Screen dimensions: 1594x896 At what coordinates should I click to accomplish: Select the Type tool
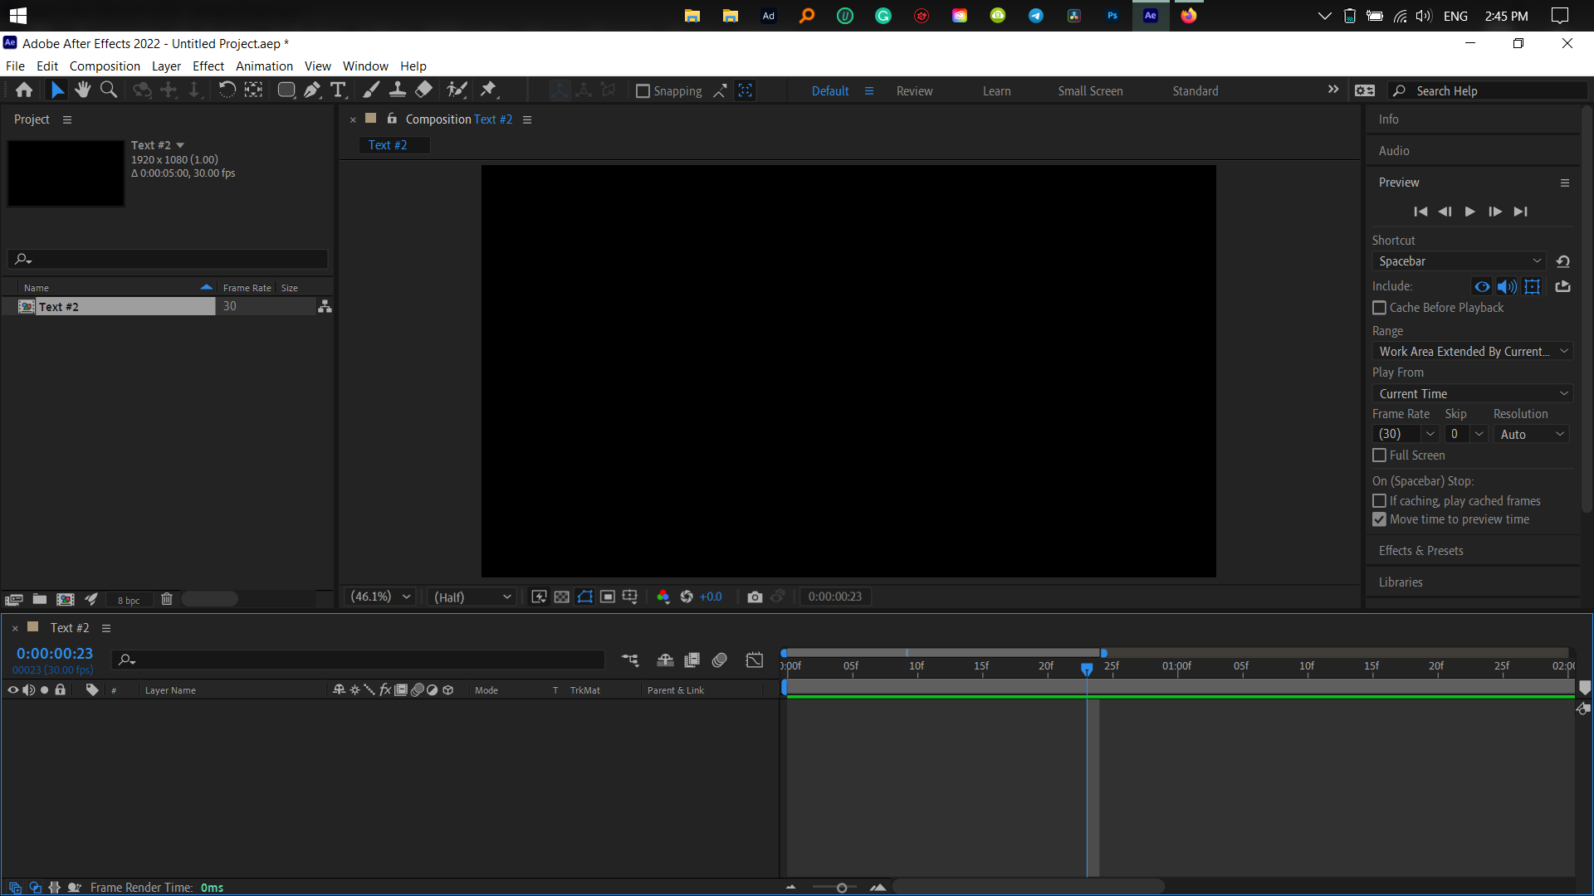[x=338, y=90]
